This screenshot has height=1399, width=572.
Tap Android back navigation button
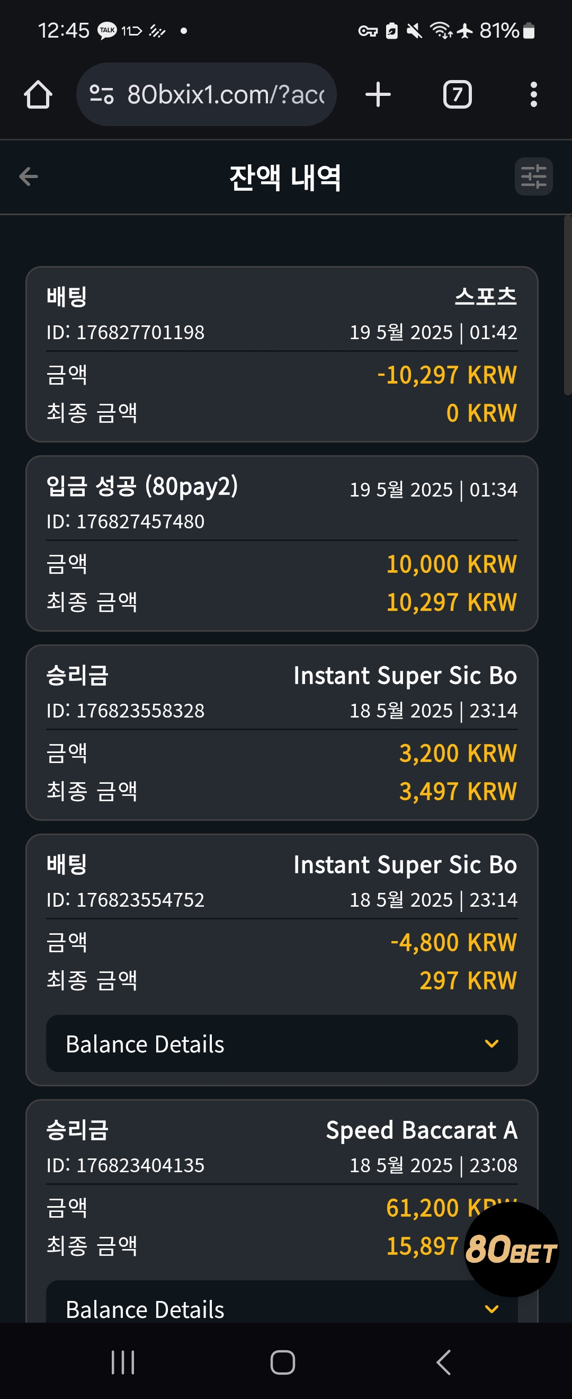[x=444, y=1362]
